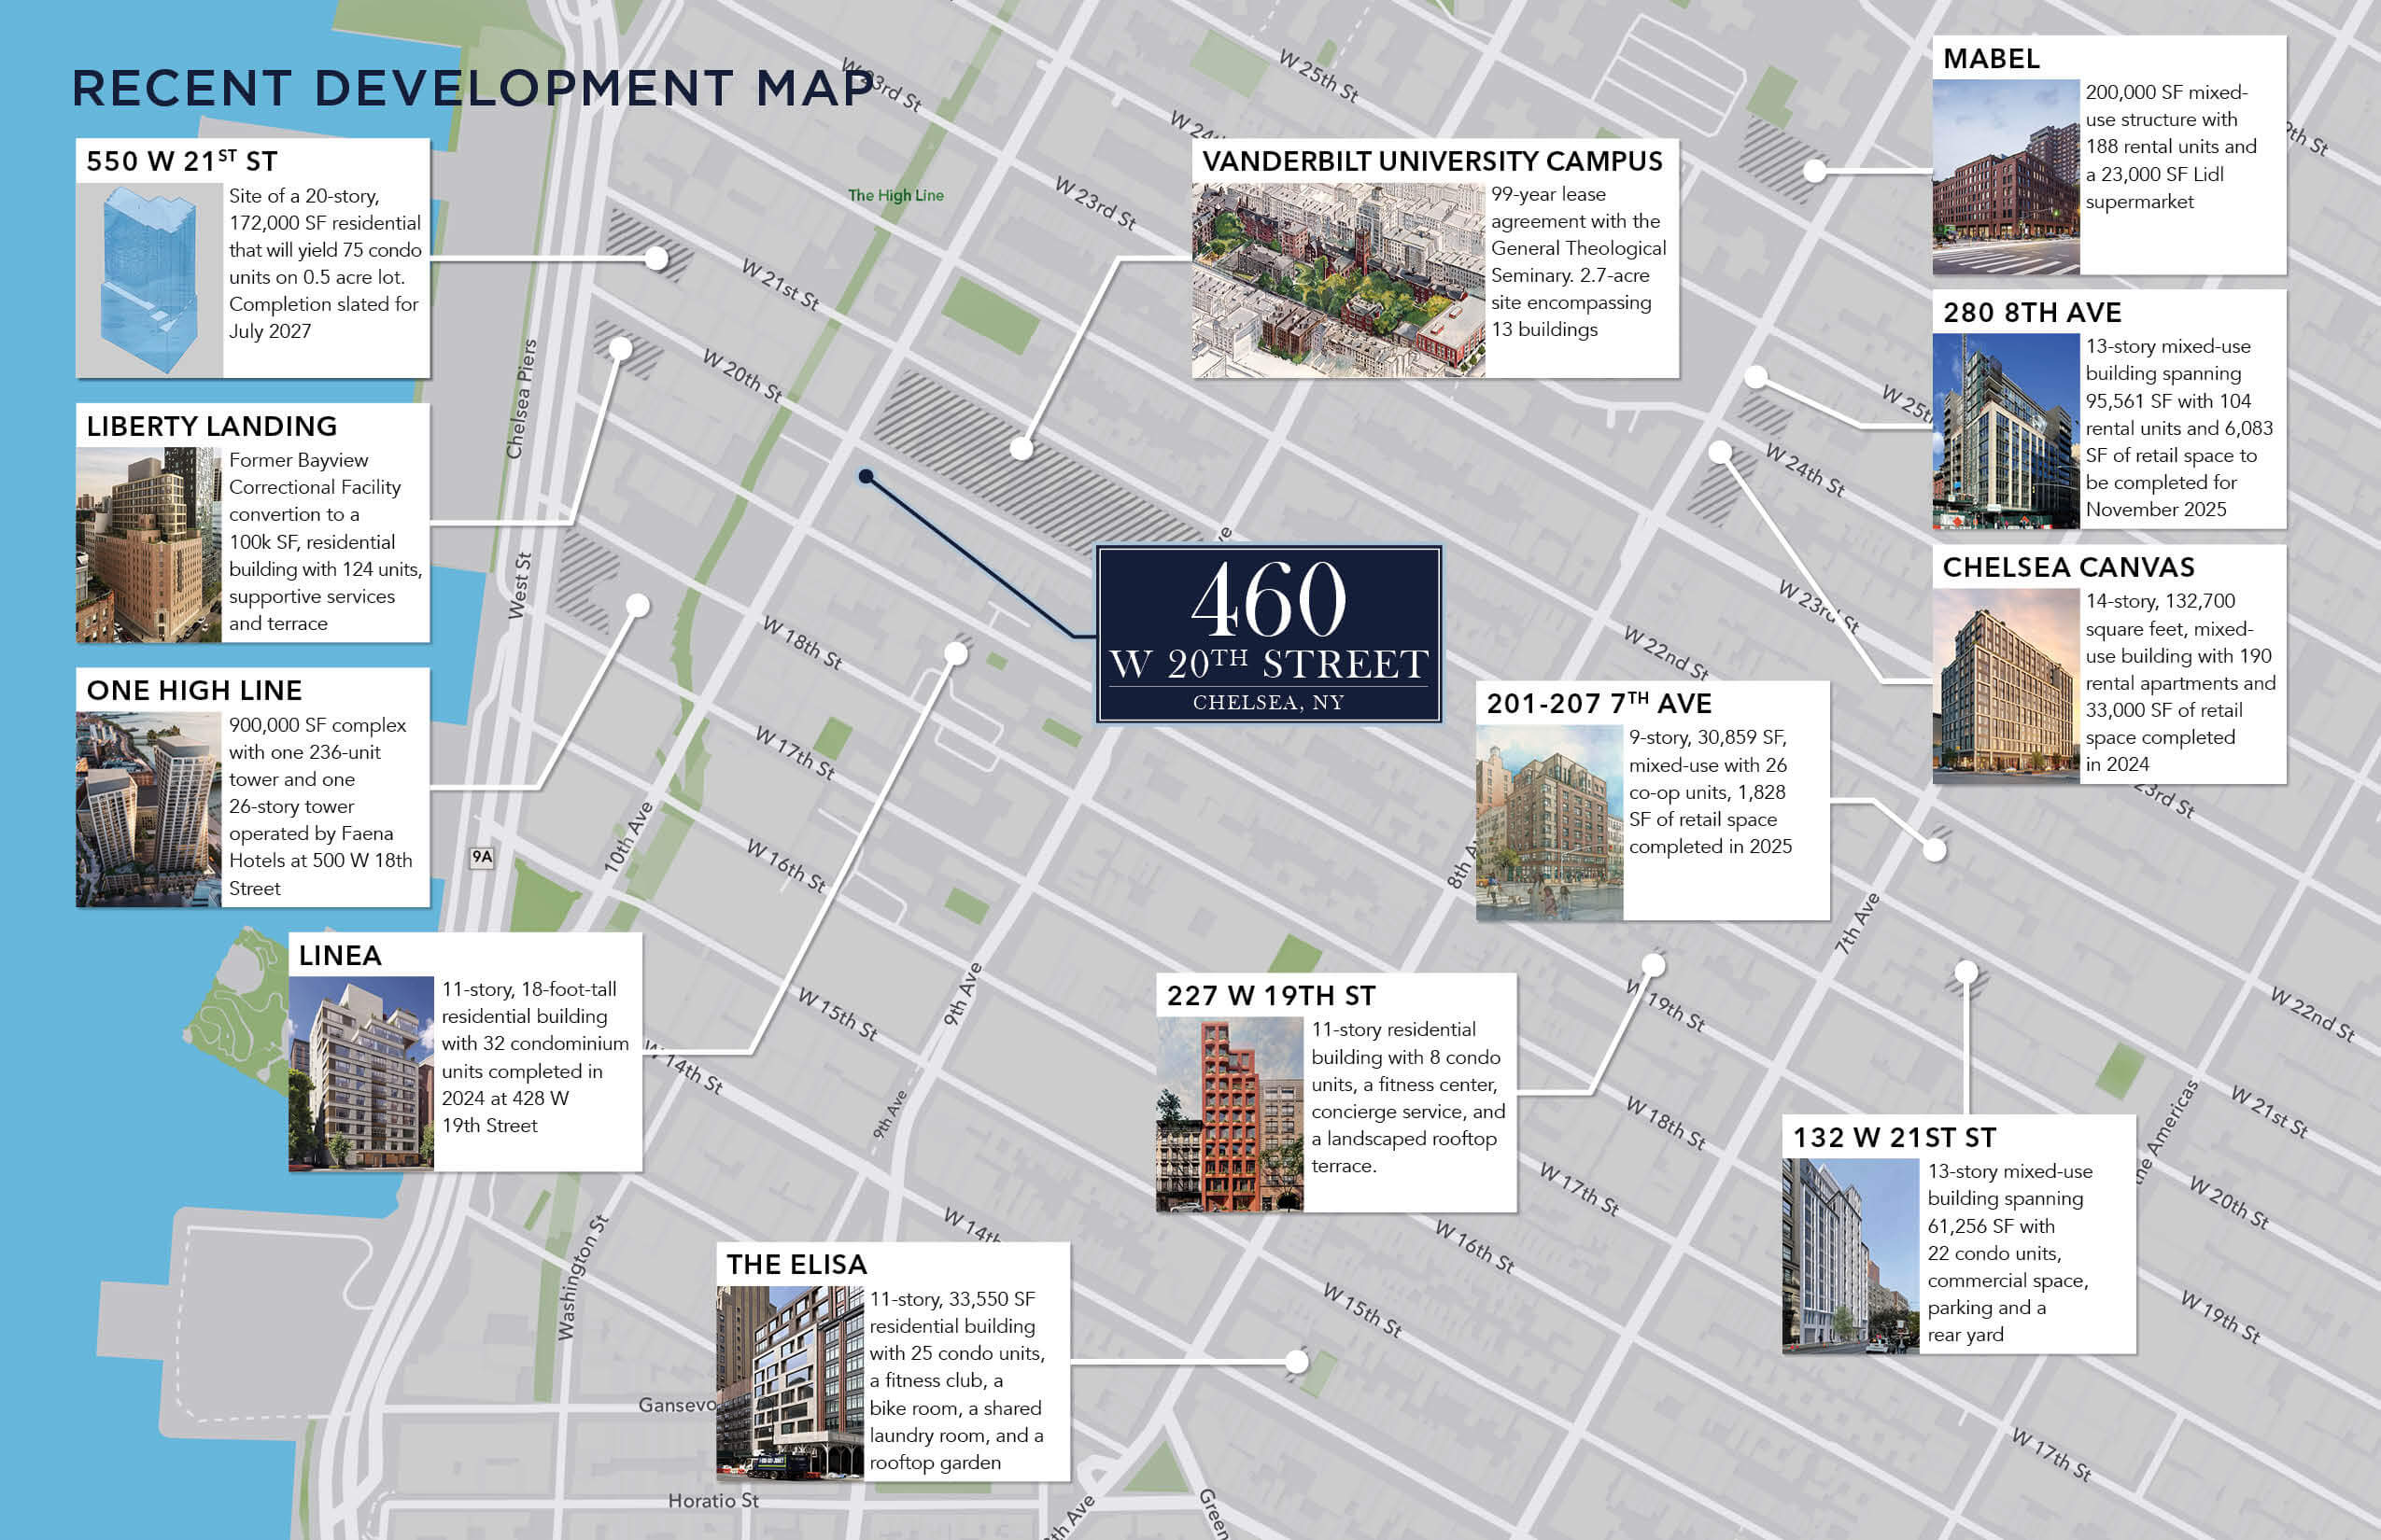
Task: Click The Elisa building photo
Action: click(789, 1383)
